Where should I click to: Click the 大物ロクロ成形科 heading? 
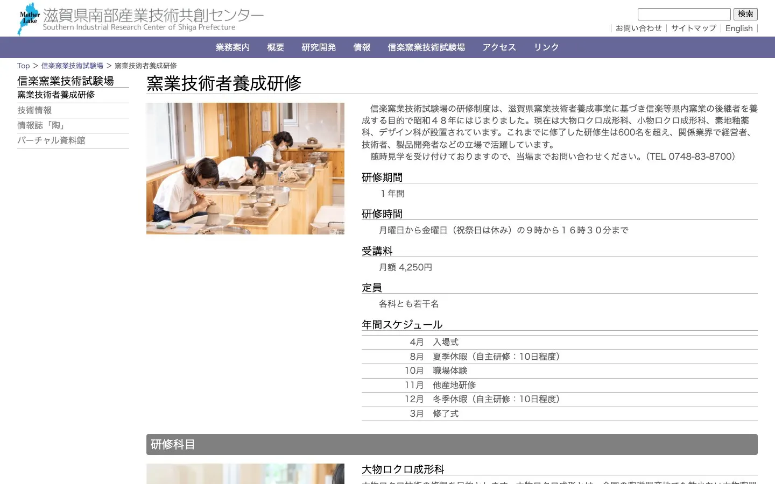pyautogui.click(x=403, y=469)
